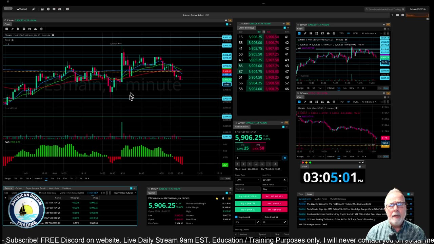
Task: Select the Market News sub-tab
Action: (x=320, y=199)
